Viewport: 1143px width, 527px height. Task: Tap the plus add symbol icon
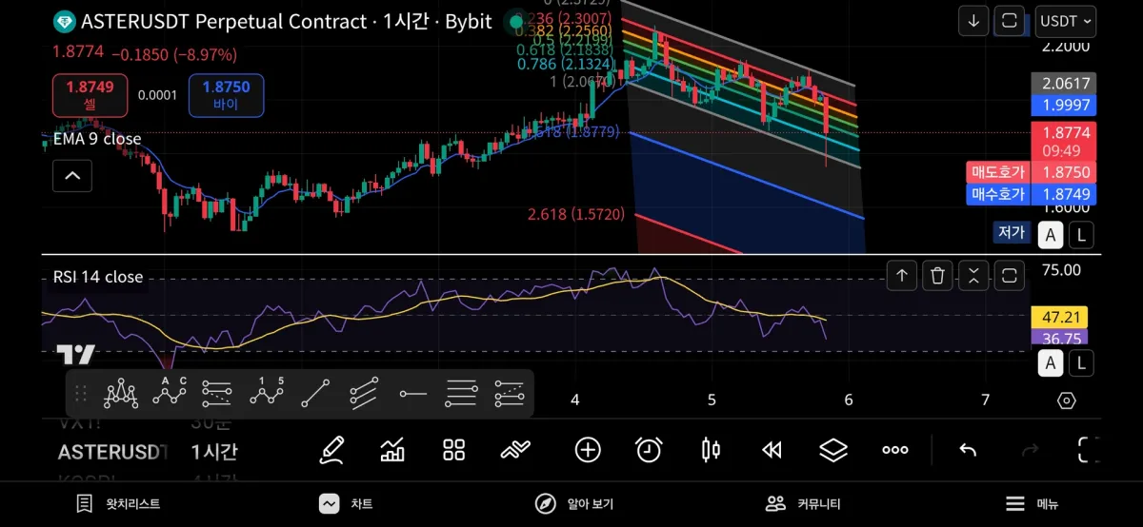coord(588,450)
